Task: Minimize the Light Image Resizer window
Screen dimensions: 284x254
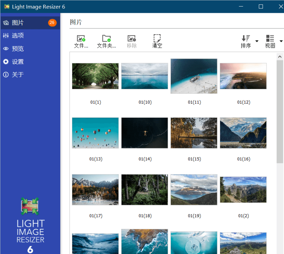Action: 241,7
